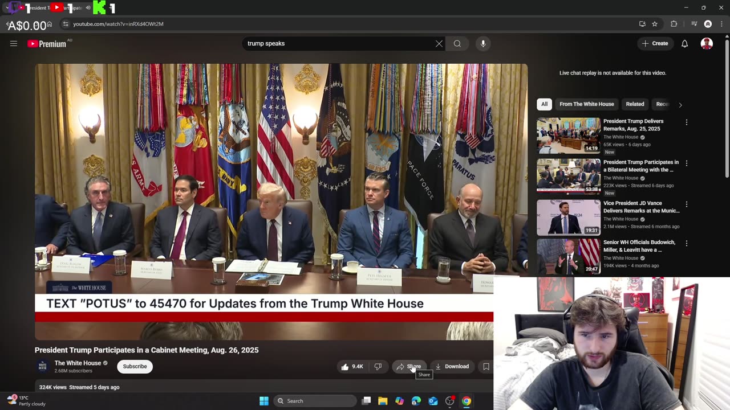The image size is (730, 410).
Task: Click the 'trump speaks' search field
Action: (339, 44)
